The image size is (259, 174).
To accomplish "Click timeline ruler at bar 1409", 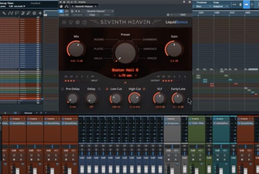I will click(x=217, y=13).
